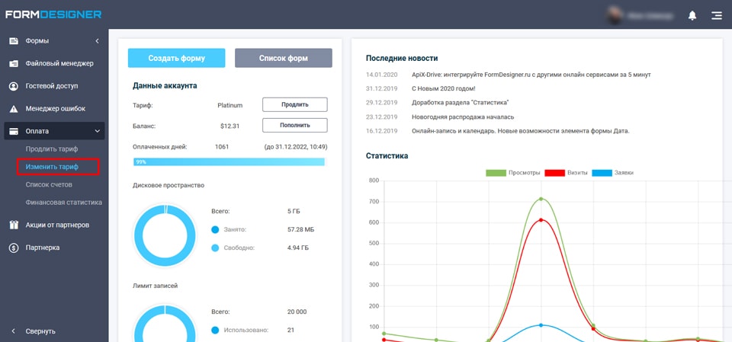Image resolution: width=732 pixels, height=342 pixels.
Task: Click the Партнерка dollar icon
Action: pos(14,248)
